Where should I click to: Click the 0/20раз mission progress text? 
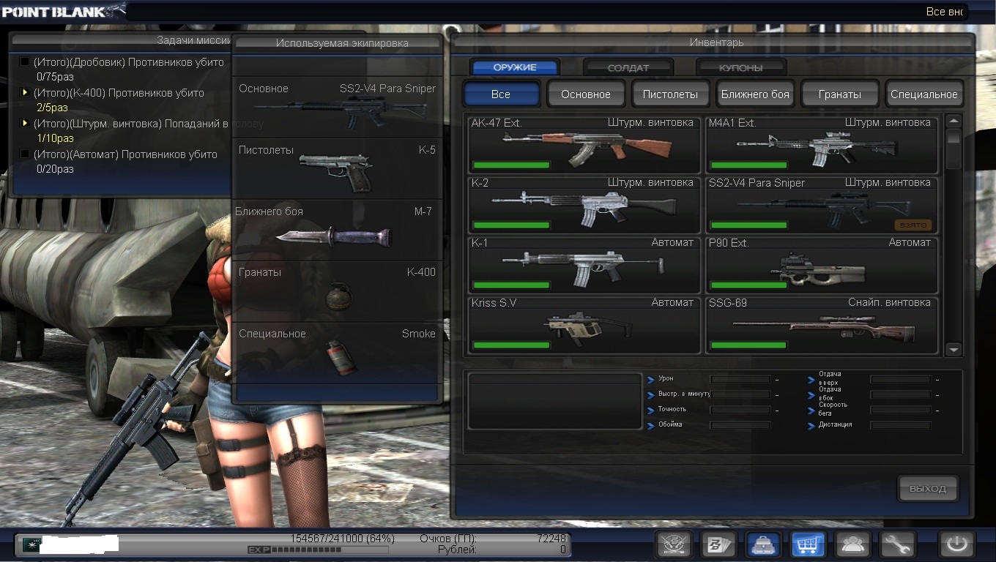pyautogui.click(x=55, y=169)
